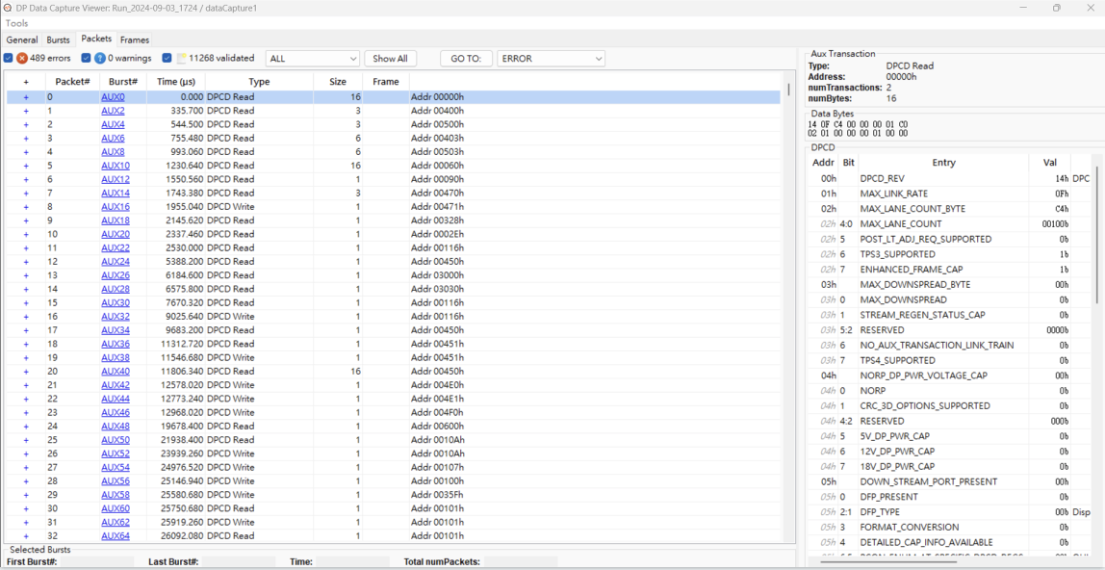Expand packet 16 row with plus
1105x570 pixels.
point(26,317)
